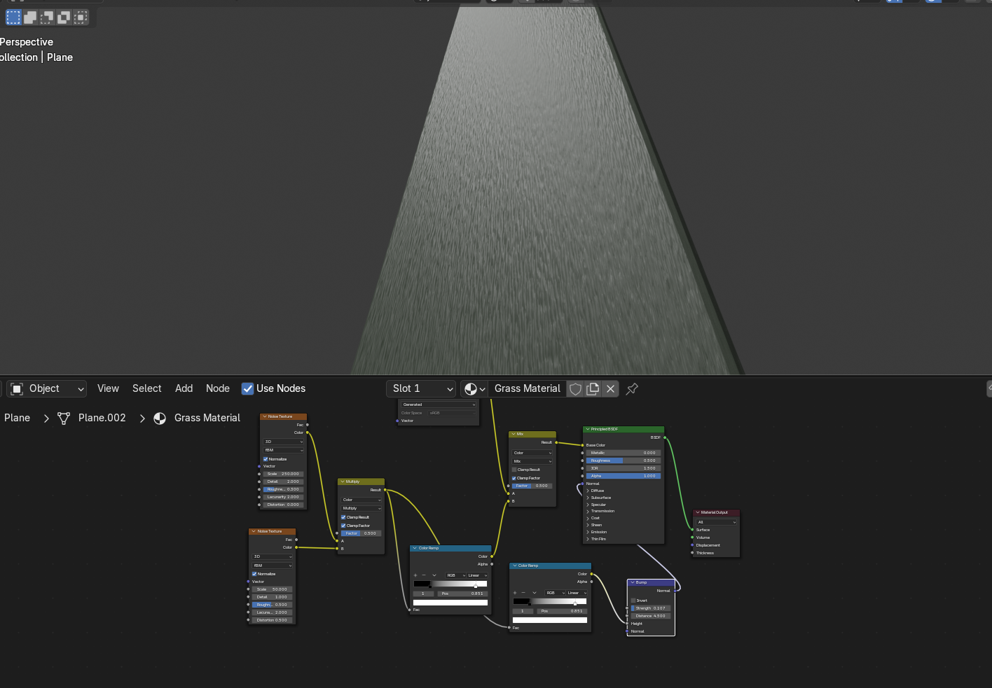992x688 pixels.
Task: Open the Slot 1 dropdown
Action: pos(421,389)
